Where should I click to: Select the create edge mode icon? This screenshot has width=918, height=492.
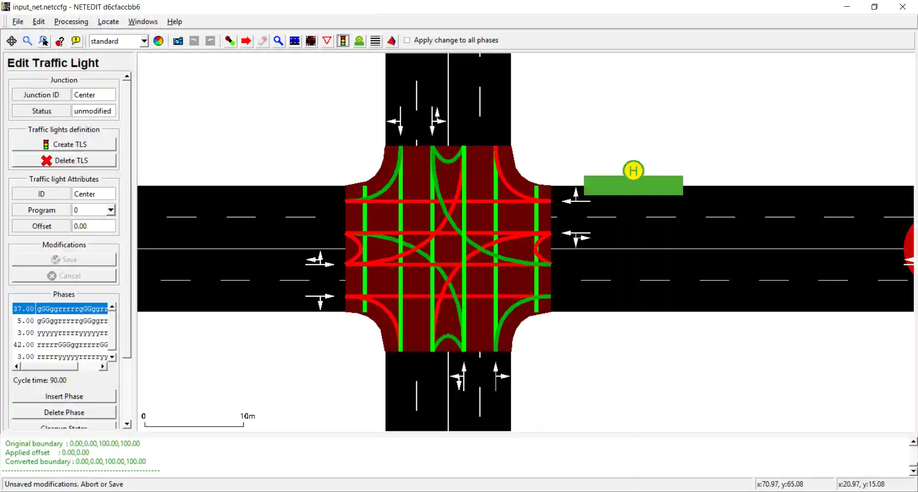(230, 41)
